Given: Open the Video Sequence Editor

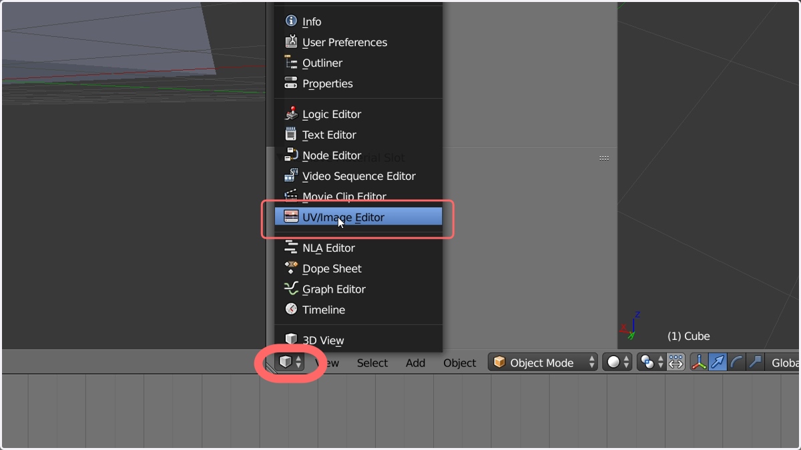Looking at the screenshot, I should coord(358,176).
